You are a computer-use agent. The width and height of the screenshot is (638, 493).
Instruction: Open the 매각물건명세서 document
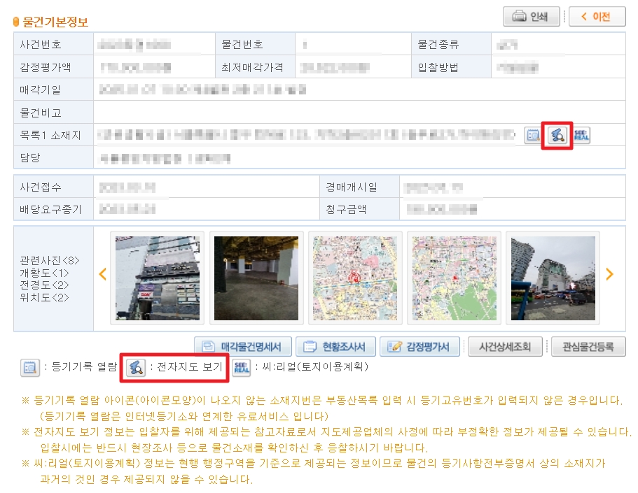[x=243, y=346]
